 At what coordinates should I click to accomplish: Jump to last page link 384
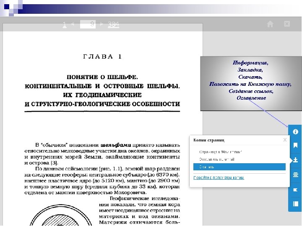coord(113,24)
